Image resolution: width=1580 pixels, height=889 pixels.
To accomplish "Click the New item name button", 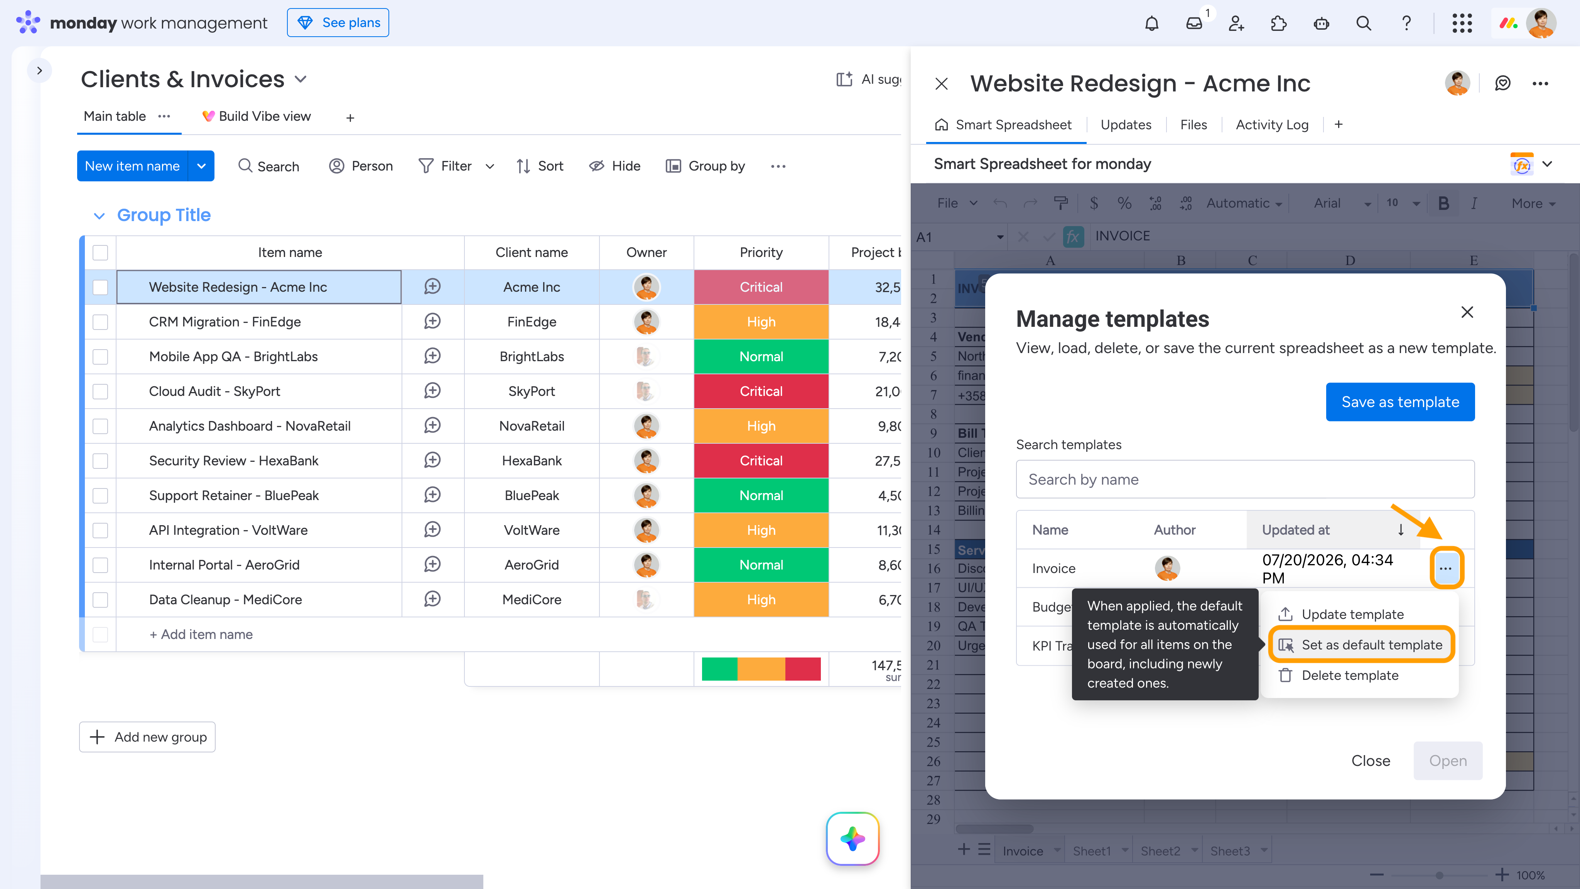I will (132, 166).
